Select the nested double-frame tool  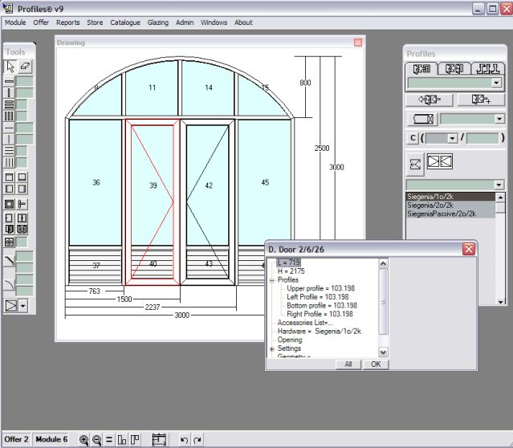pos(10,204)
